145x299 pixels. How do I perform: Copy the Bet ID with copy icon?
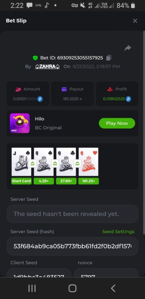(109, 58)
